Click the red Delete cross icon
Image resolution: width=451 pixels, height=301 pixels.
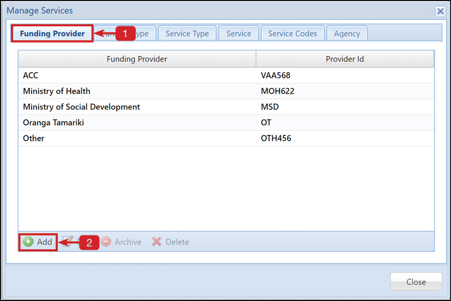[x=157, y=242]
